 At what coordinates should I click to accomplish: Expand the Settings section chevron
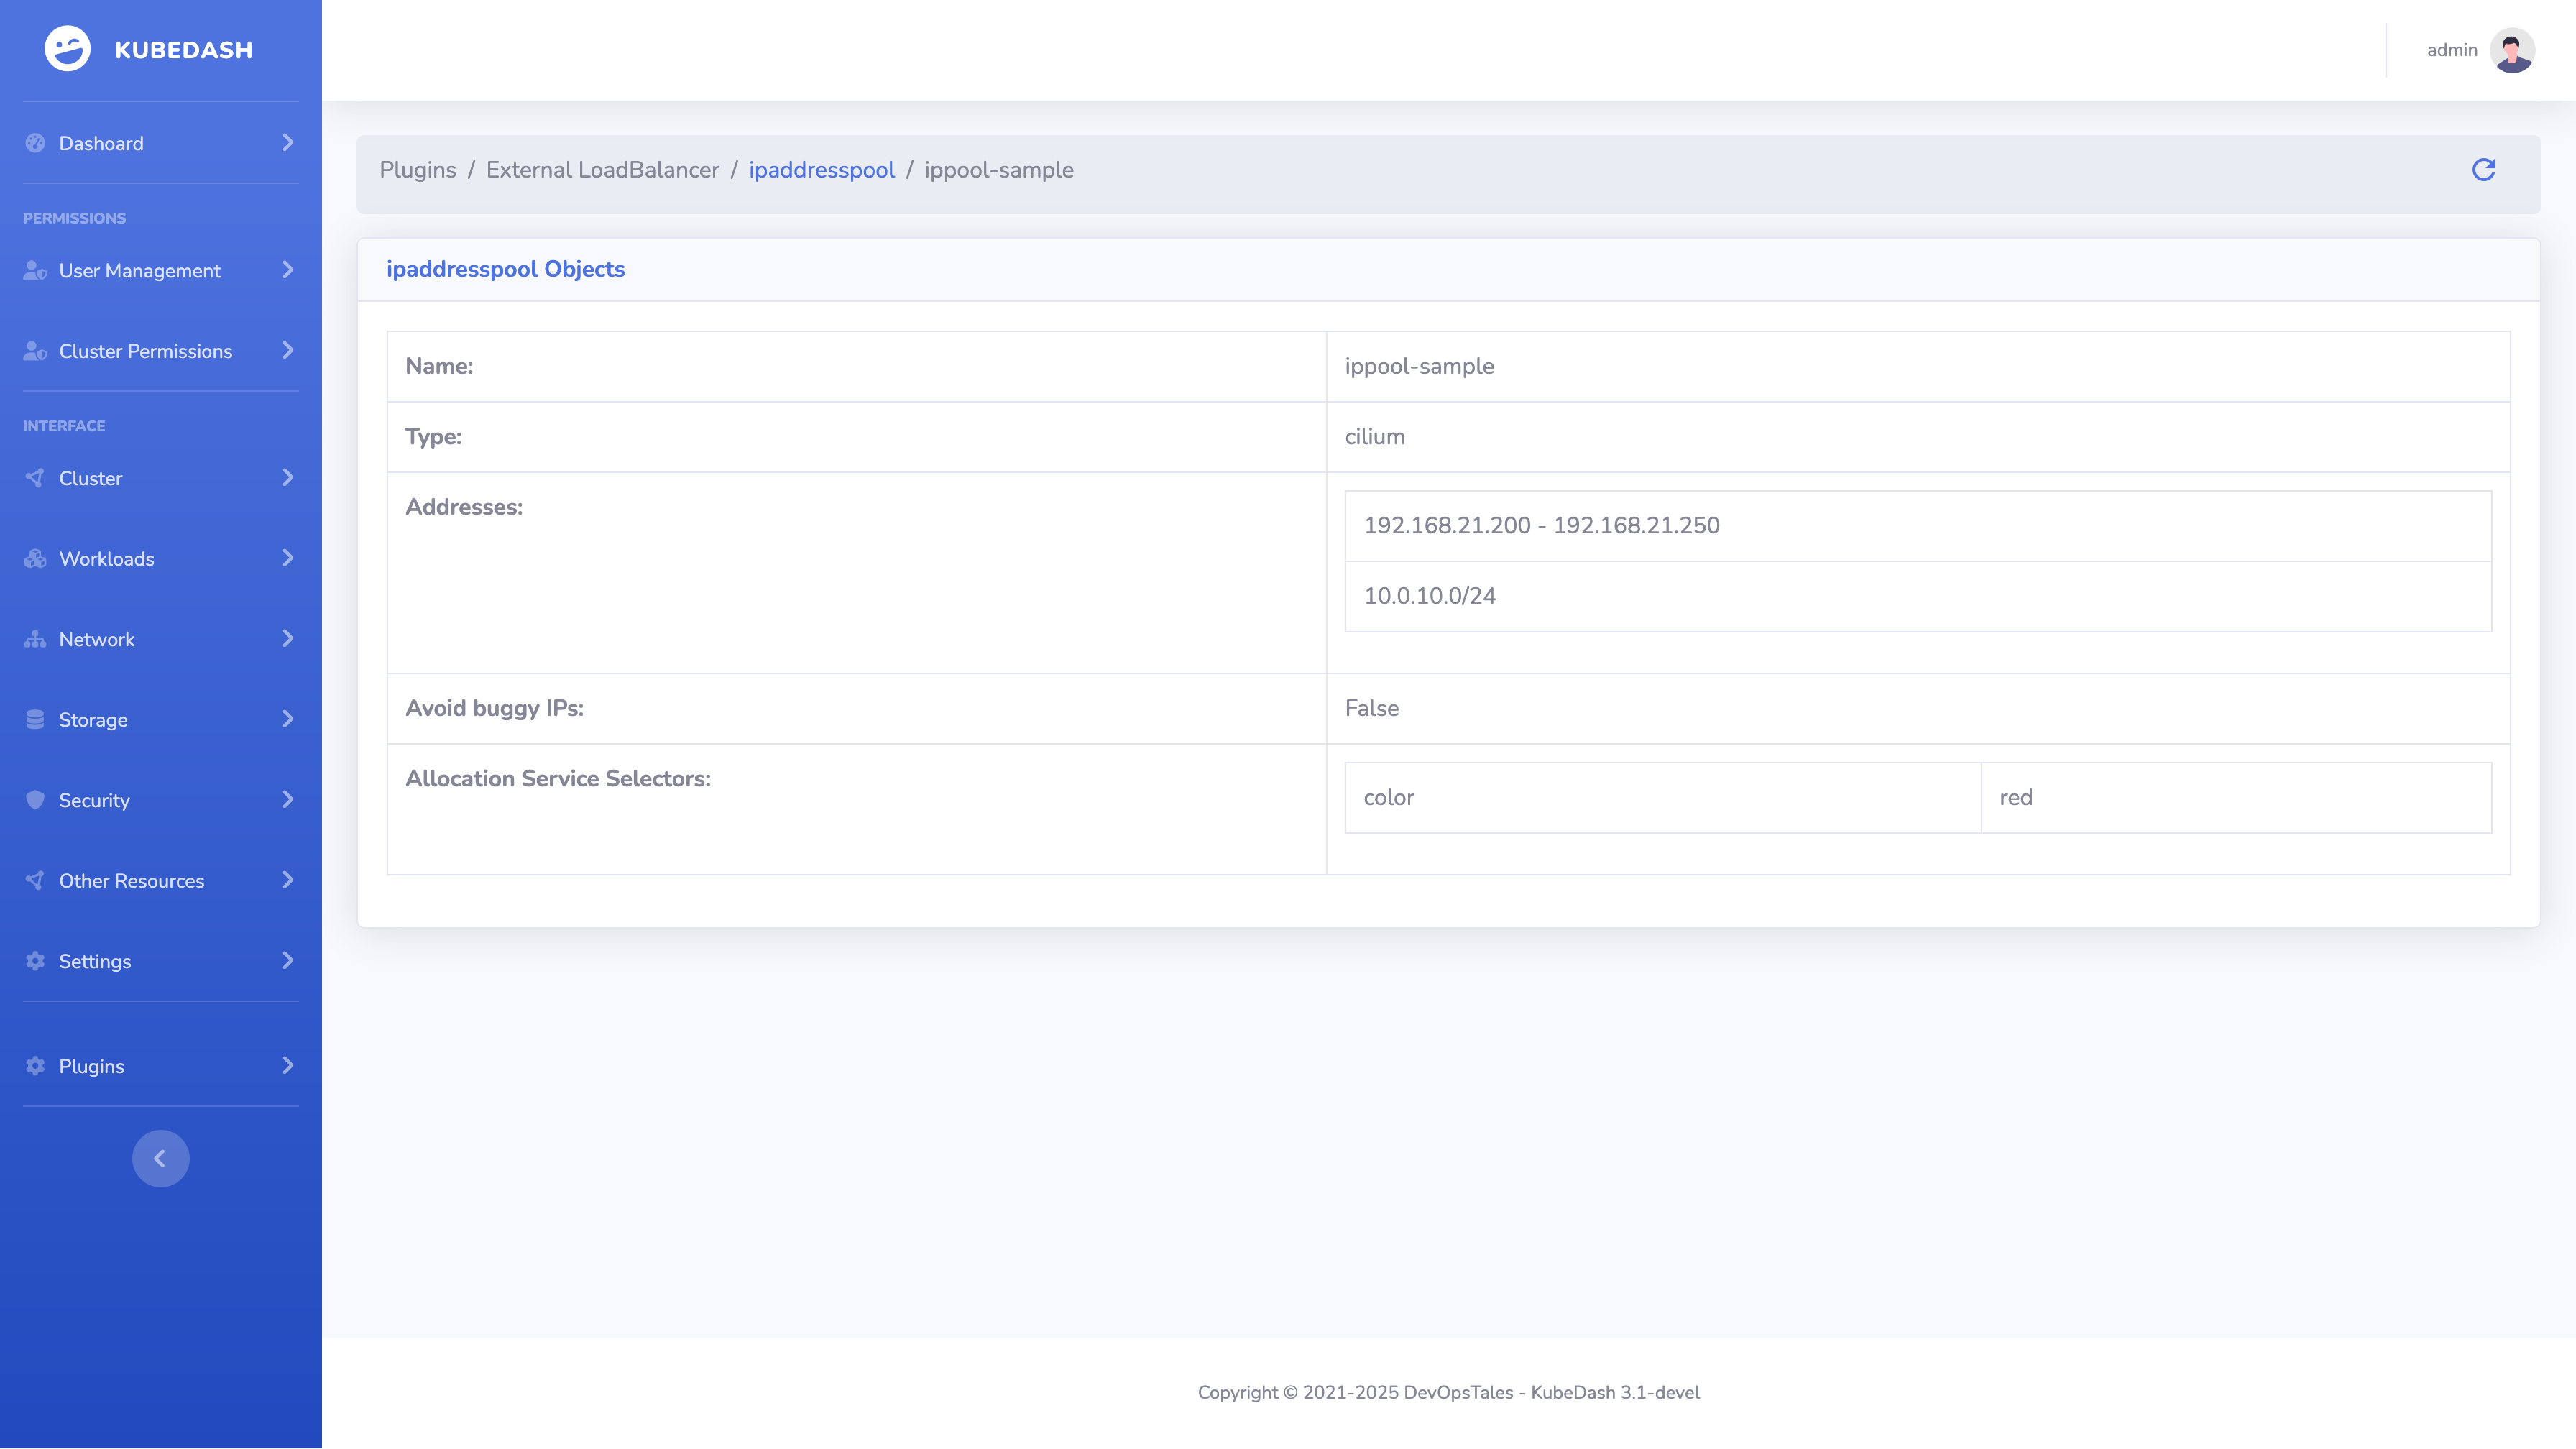pyautogui.click(x=288, y=961)
